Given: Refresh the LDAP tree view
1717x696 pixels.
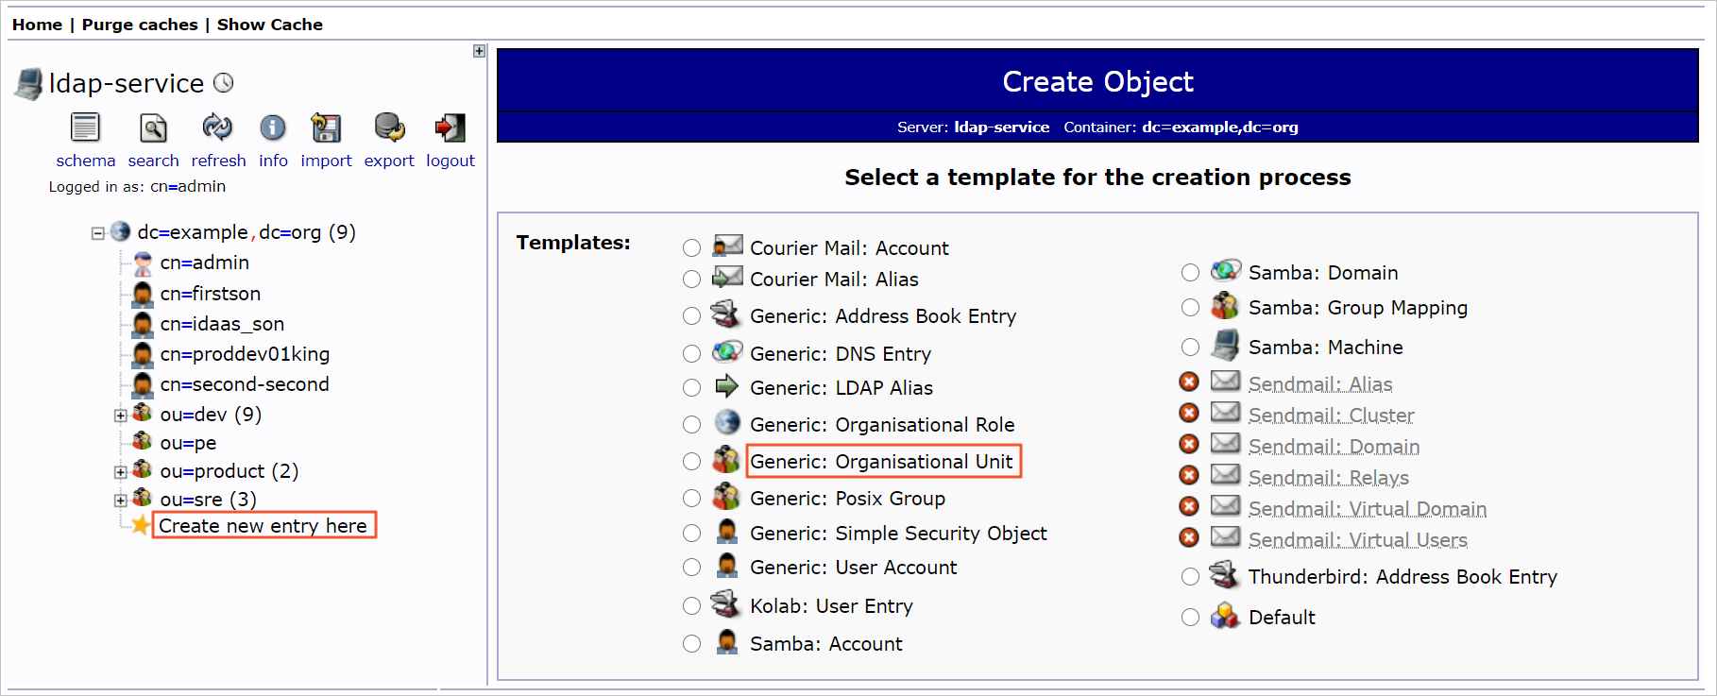Looking at the screenshot, I should [217, 127].
